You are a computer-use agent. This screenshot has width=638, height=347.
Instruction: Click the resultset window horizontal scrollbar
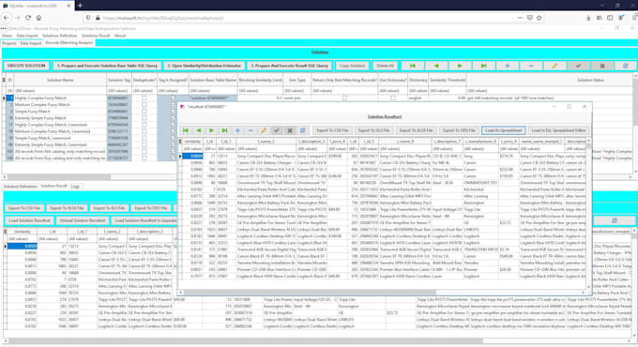[x=310, y=293]
